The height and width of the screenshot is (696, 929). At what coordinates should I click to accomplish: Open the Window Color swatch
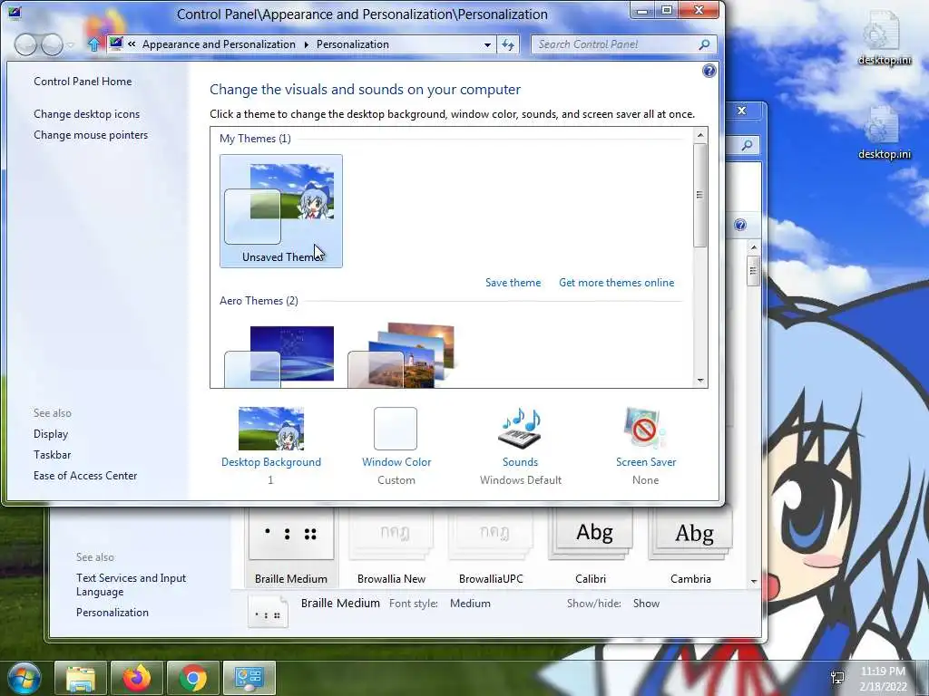396,429
